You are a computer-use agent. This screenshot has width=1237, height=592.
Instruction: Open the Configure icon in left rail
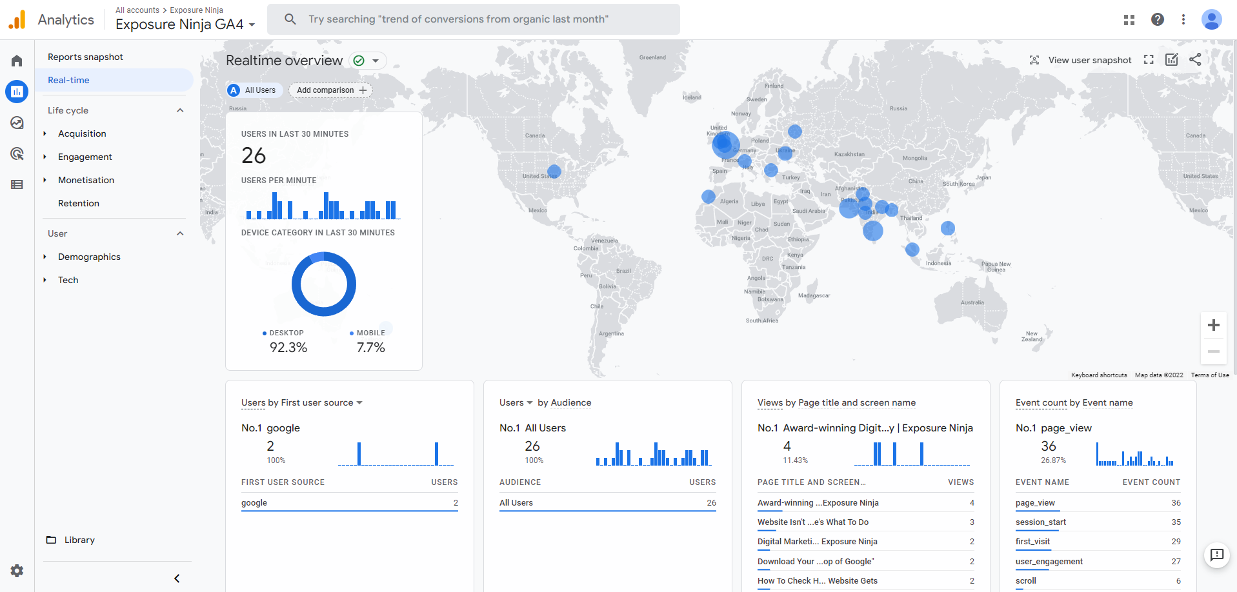pos(17,184)
